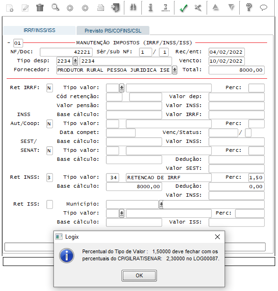
Task: Open the Ret ISS Tipo valor lookup
Action: pos(122,214)
